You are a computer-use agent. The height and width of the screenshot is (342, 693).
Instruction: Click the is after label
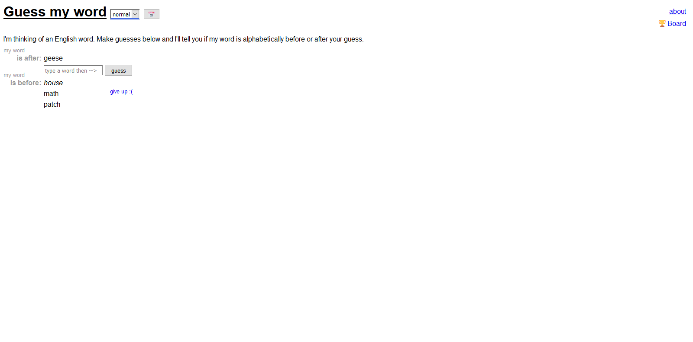[x=29, y=58]
